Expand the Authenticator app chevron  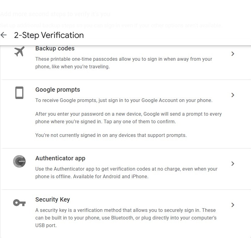[233, 164]
